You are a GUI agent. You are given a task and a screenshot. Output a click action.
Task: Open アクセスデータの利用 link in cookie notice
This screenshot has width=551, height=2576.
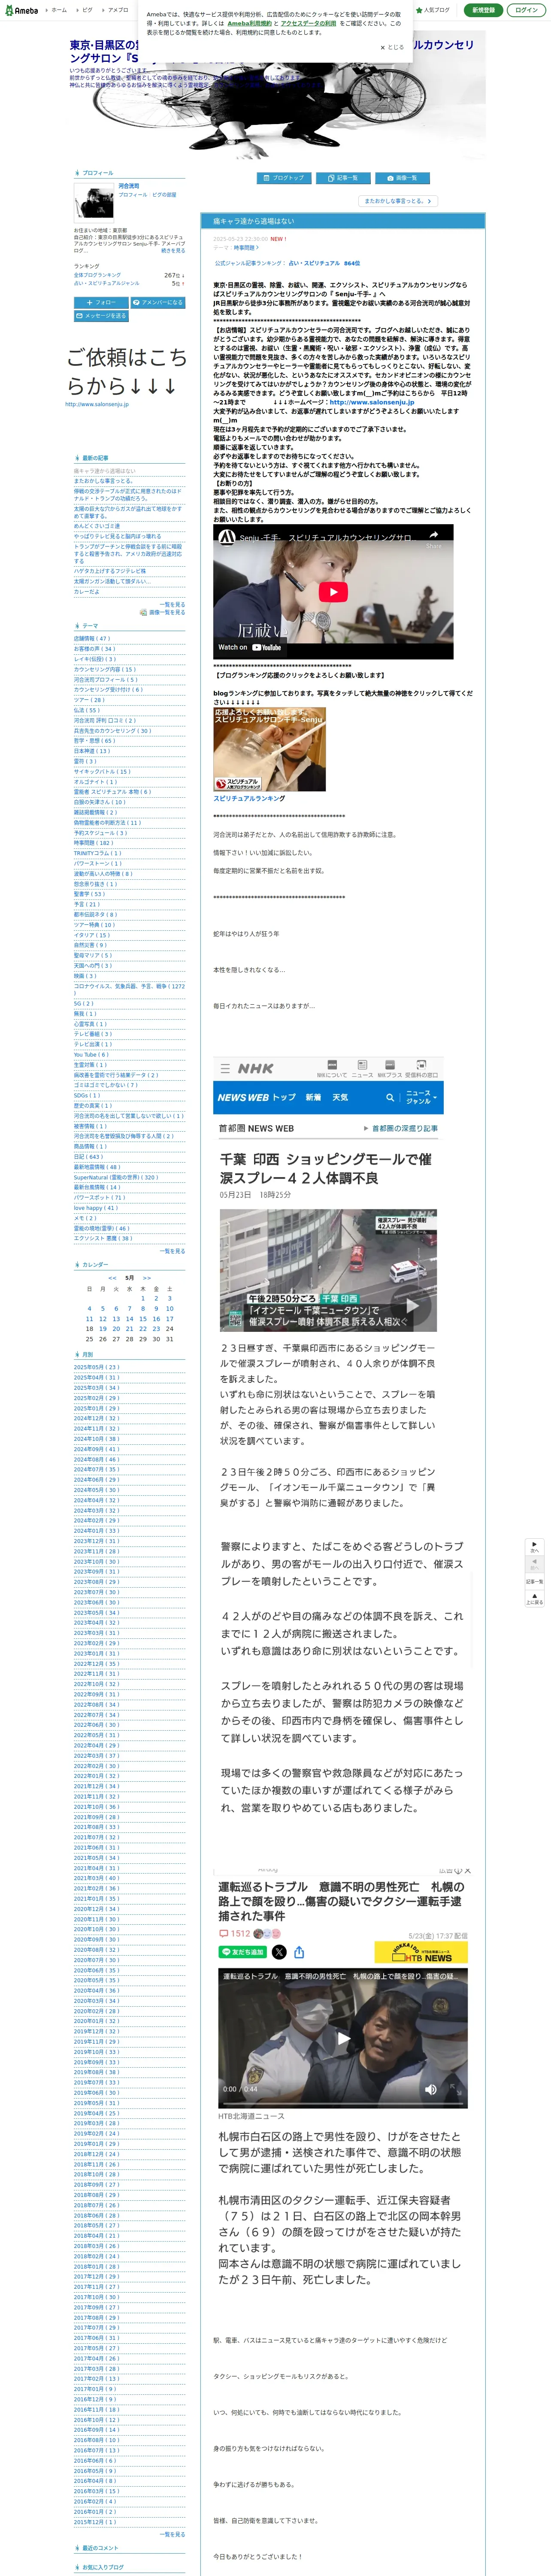tap(308, 23)
